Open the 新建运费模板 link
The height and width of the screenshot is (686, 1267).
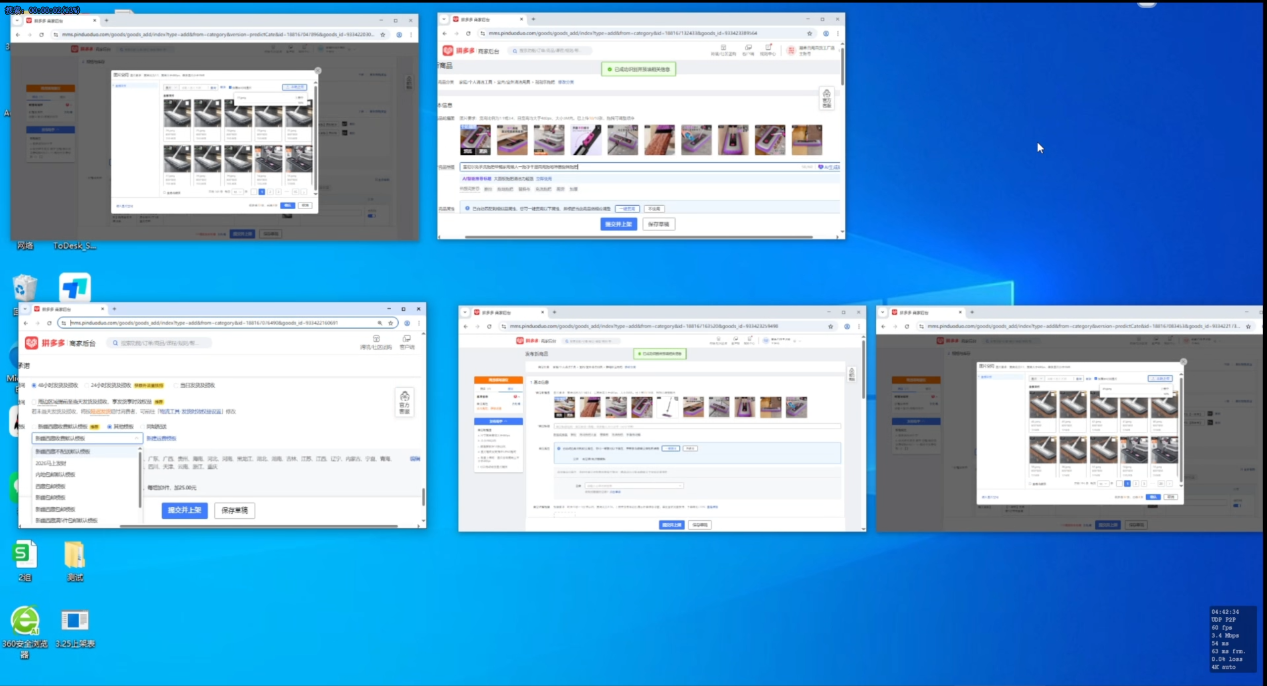pyautogui.click(x=161, y=438)
